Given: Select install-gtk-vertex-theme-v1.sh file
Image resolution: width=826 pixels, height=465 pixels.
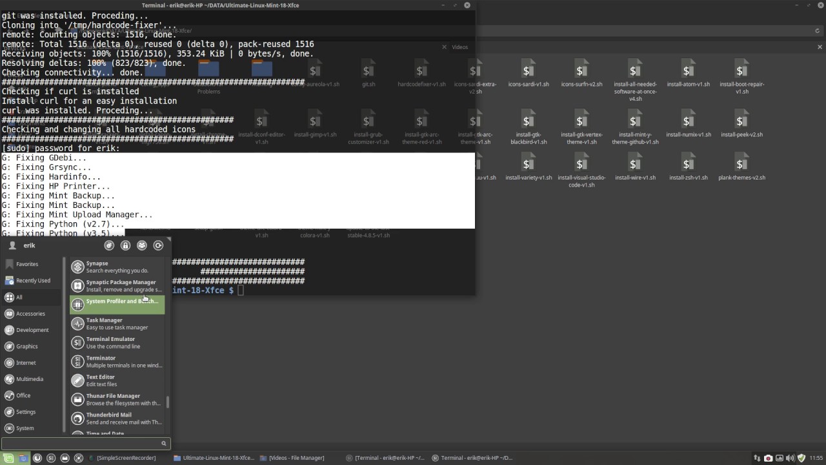Looking at the screenshot, I should point(581,128).
